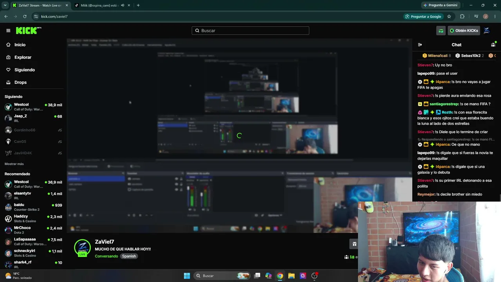This screenshot has width=501, height=282.
Task: Collapse the chat panel with arrow icon
Action: [420, 45]
